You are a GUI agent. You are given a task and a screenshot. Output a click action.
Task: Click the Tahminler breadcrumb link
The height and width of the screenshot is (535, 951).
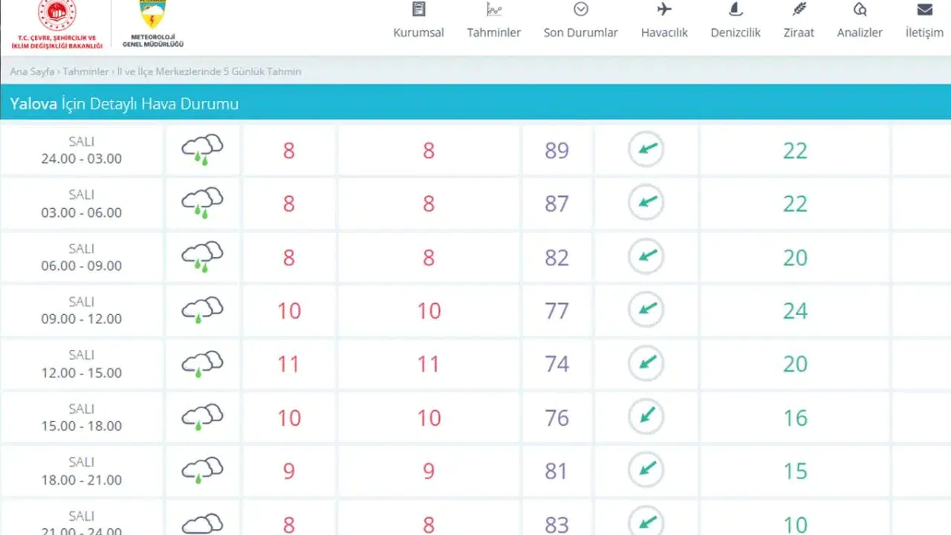pos(85,72)
